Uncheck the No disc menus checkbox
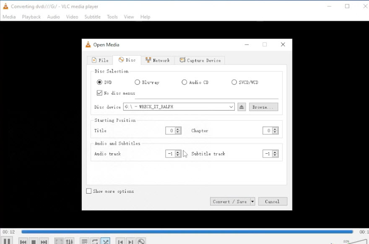Viewport: 369px width, 244px height. tap(99, 93)
